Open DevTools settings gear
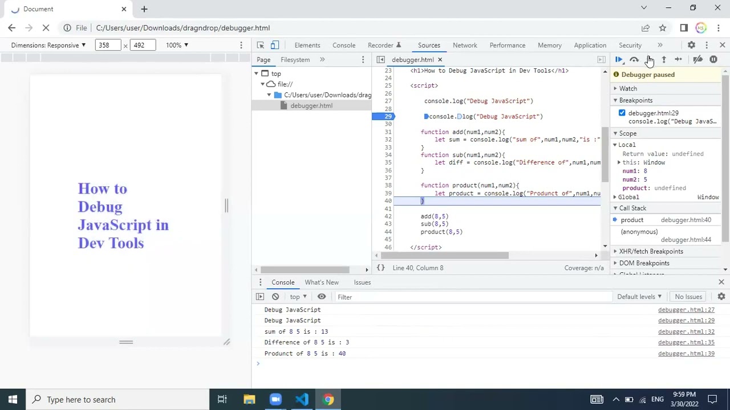The image size is (730, 410). [x=691, y=45]
